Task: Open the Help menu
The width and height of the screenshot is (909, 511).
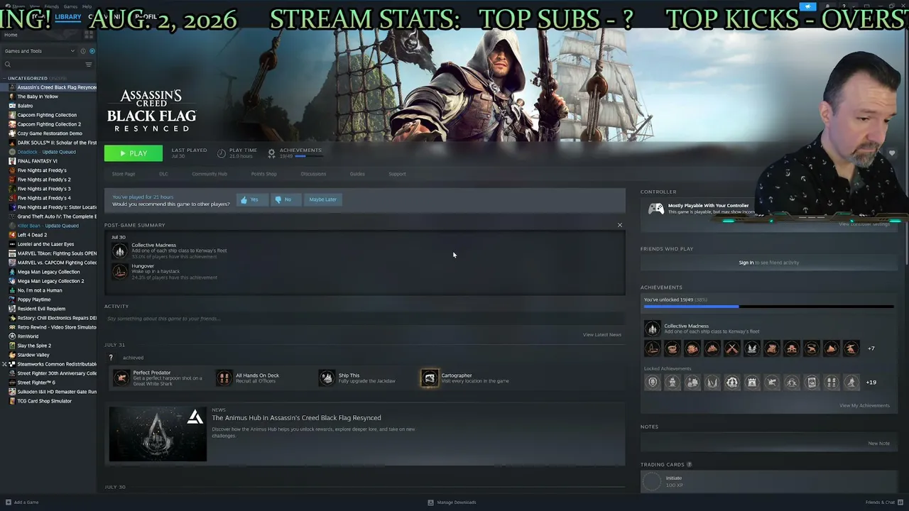Action: 87,6
